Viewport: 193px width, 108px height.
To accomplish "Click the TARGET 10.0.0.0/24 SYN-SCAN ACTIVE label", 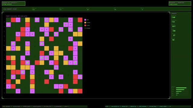I will tap(17, 16).
